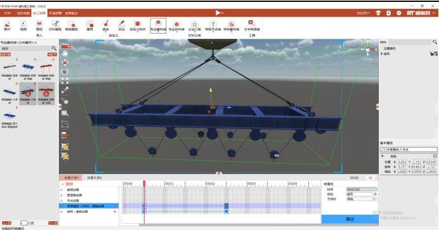Switch to the 环境部署 tab
Screen dimensions: 439x230
pyautogui.click(x=55, y=13)
